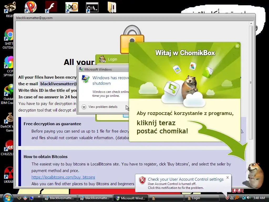This screenshot has height=202, width=269.
Task: Close the ChomikBox welcome popup
Action: point(237,46)
